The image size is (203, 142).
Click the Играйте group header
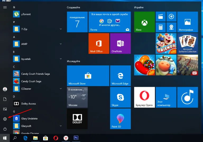pos(139,7)
